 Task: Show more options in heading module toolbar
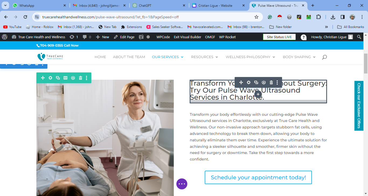click(277, 82)
